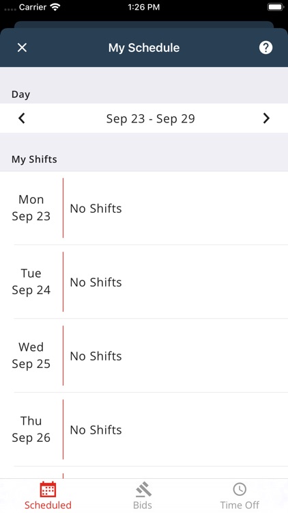This screenshot has height=513, width=288.
Task: Advance to next week with right chevron
Action: (266, 118)
